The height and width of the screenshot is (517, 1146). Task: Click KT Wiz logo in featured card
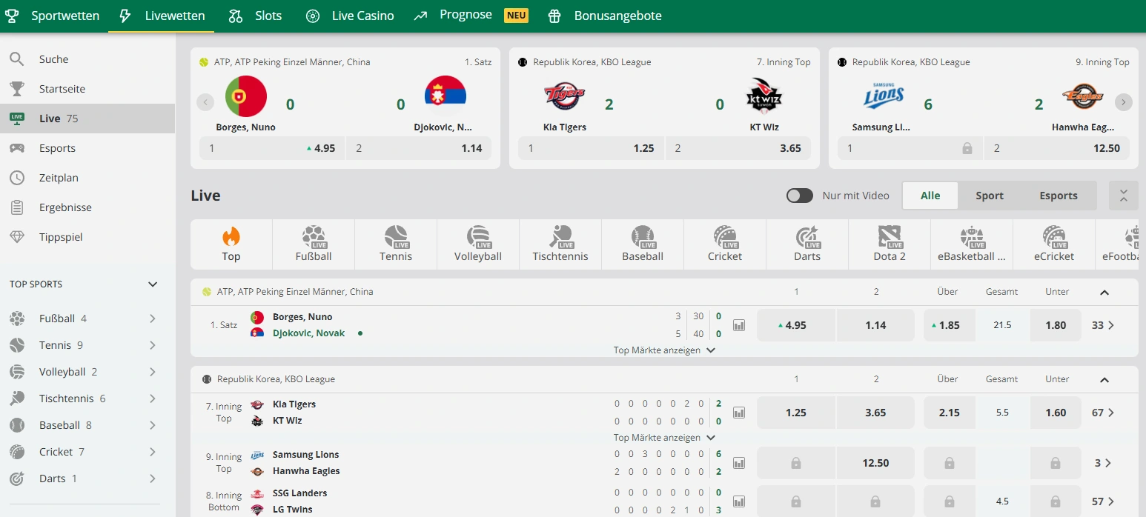coord(764,96)
